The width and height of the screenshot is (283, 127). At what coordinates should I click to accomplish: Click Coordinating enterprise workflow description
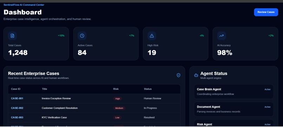click(x=216, y=94)
